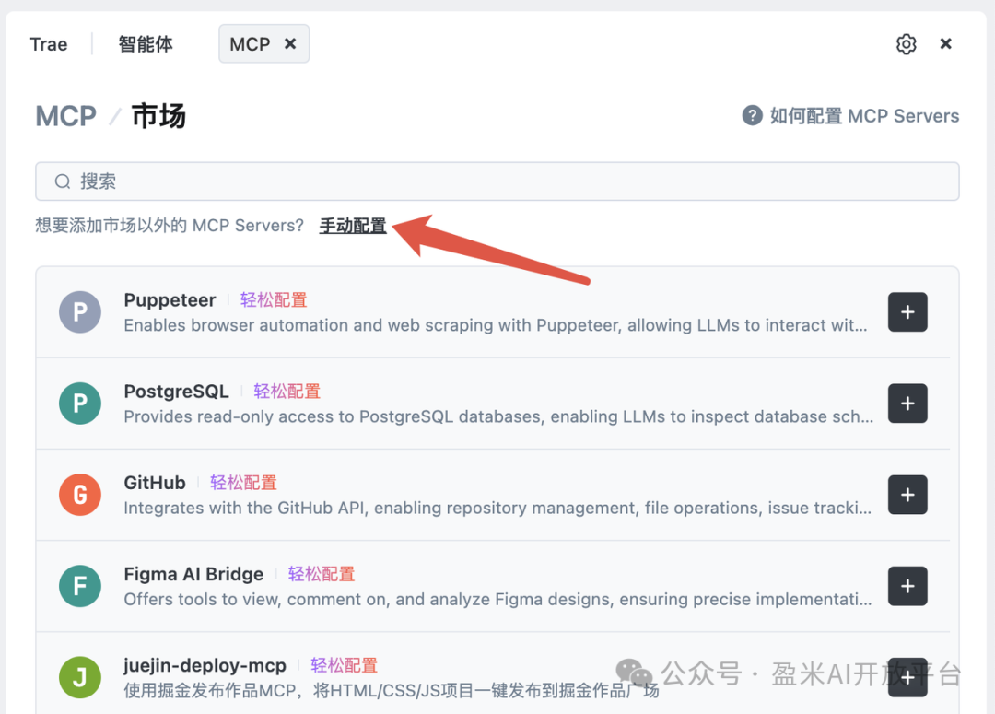Select the GitHub title
Screen dimensions: 995x714
click(155, 483)
